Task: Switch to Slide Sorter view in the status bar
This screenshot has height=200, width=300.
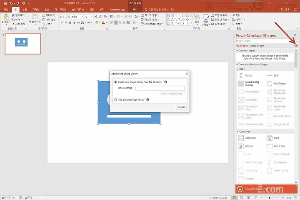Action: pos(241,198)
